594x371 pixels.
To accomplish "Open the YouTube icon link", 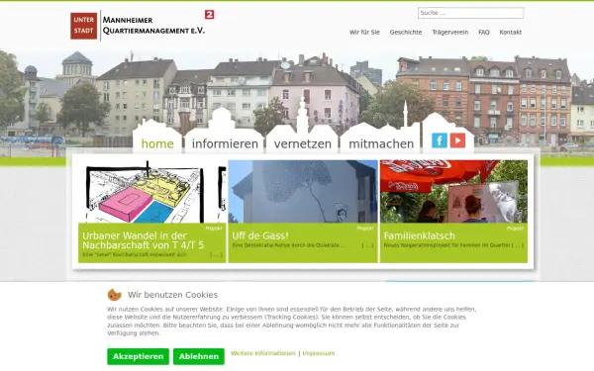I will point(457,140).
